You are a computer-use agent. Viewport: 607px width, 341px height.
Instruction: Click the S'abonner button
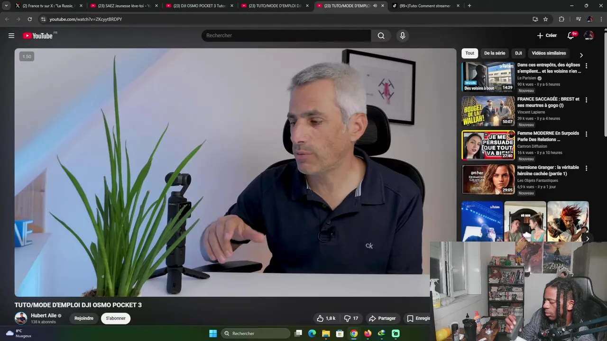point(116,318)
